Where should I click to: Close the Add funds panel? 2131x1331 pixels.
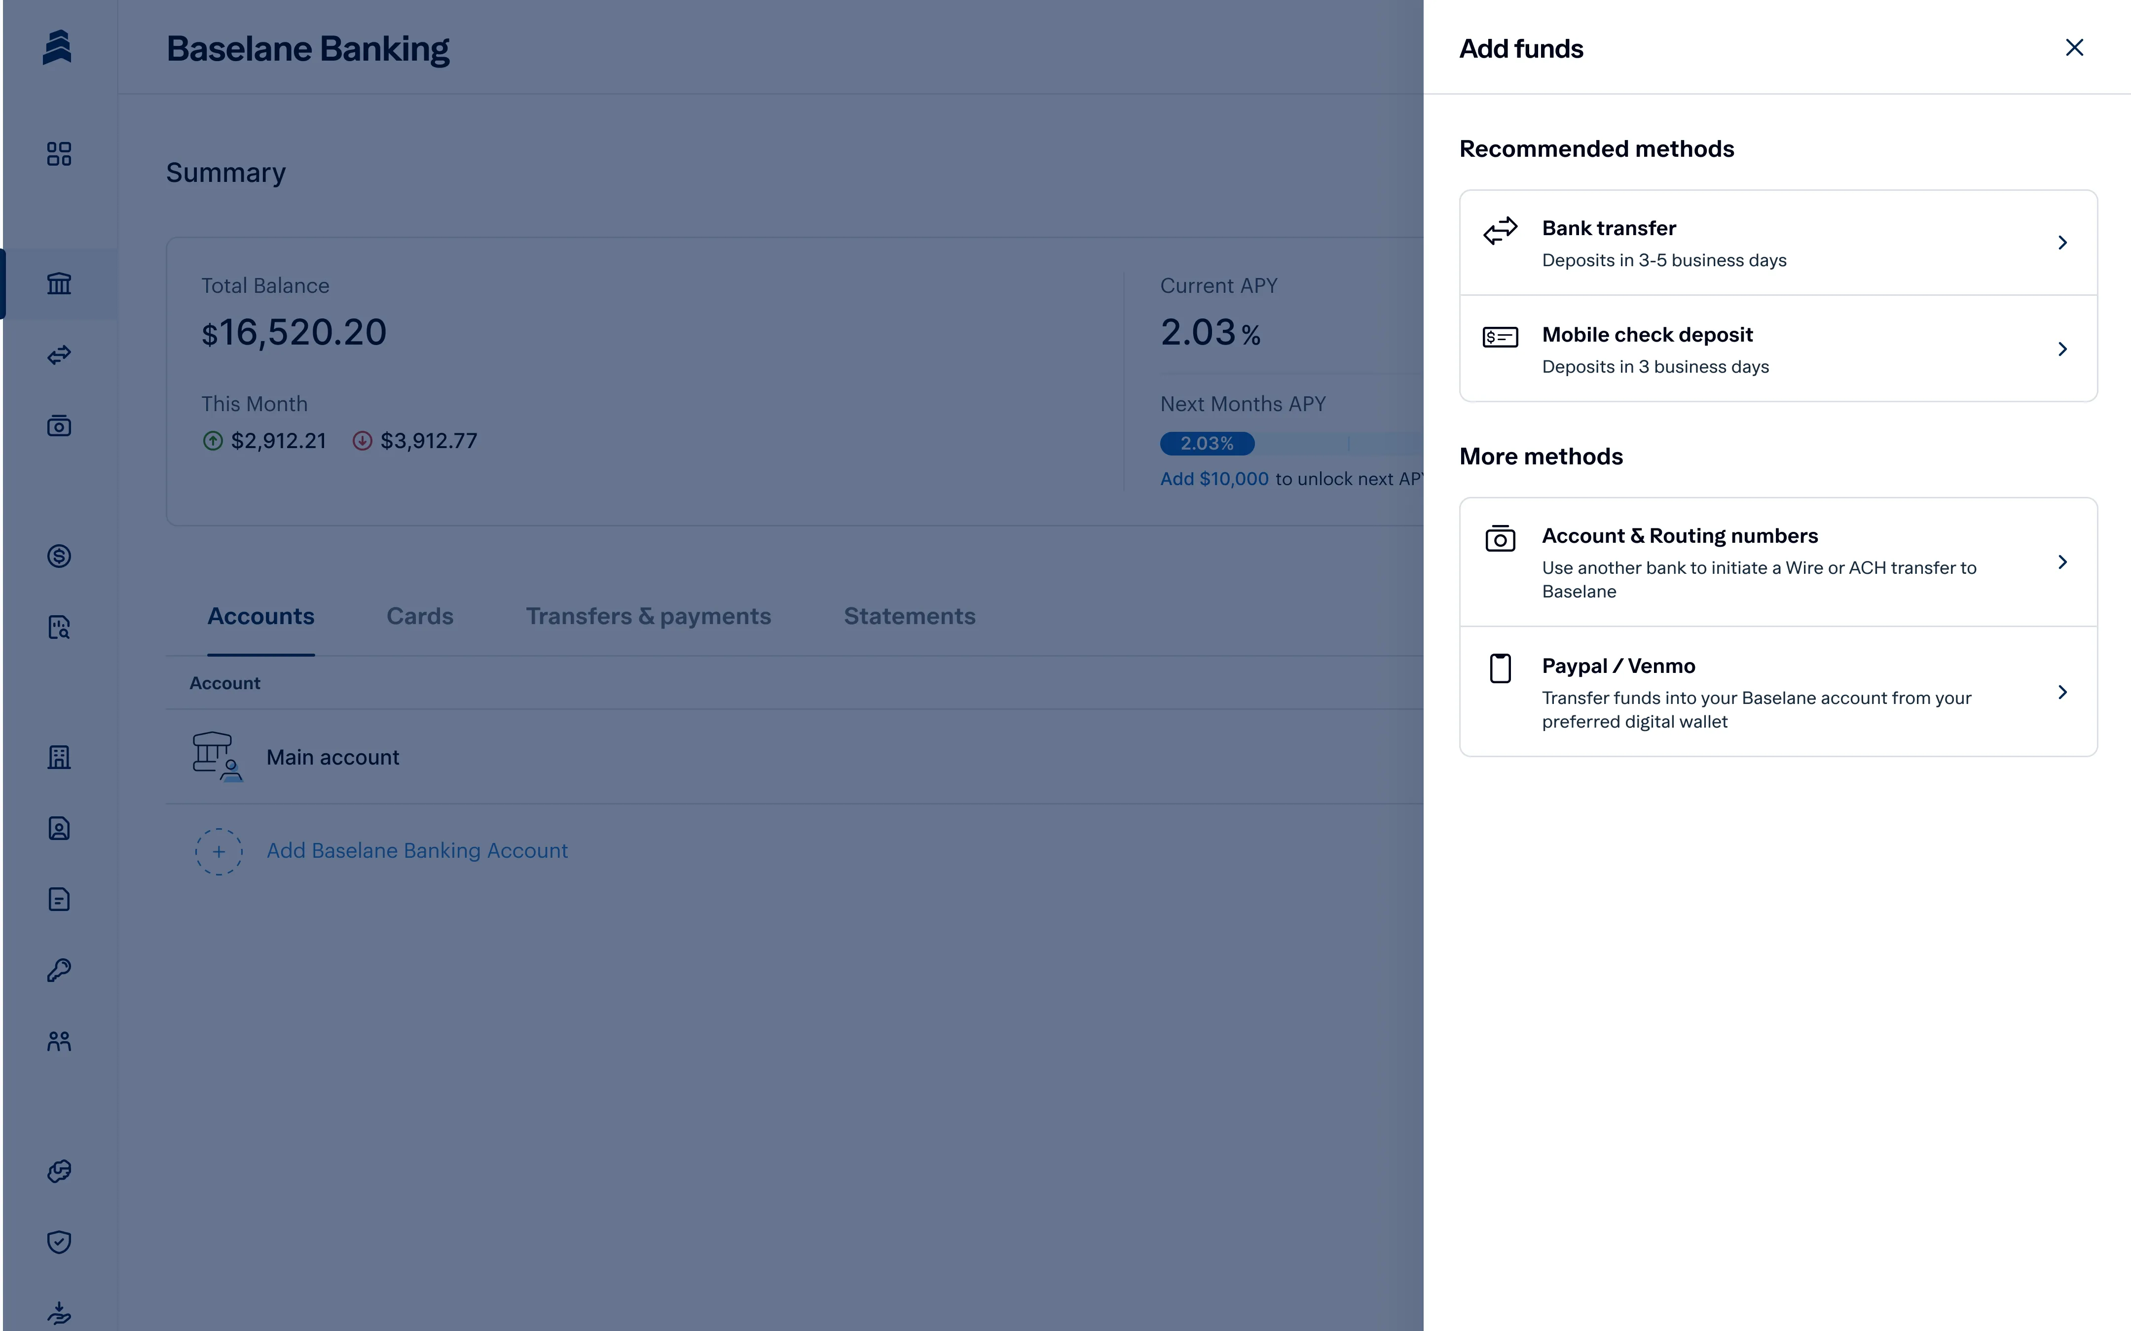click(x=2075, y=47)
